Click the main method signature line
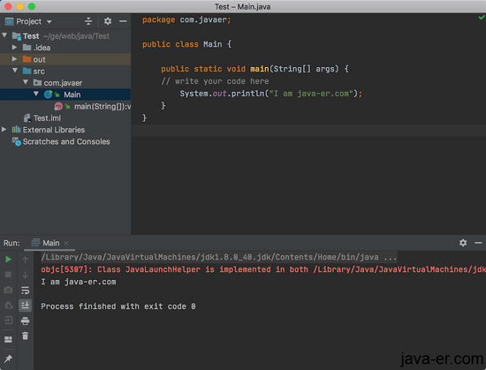Image resolution: width=486 pixels, height=370 pixels. 254,69
